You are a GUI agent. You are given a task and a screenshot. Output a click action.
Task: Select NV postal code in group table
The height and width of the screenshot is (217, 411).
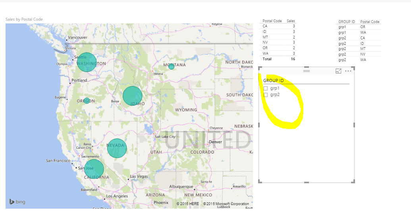(363, 54)
